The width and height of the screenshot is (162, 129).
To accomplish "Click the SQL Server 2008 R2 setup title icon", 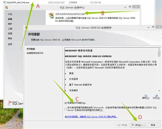I will pos(26,28).
